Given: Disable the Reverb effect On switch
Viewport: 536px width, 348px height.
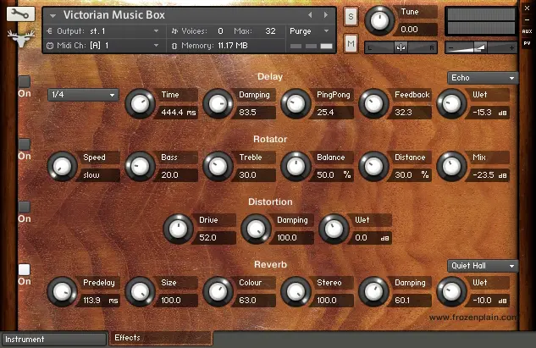Looking at the screenshot, I should click(x=25, y=269).
